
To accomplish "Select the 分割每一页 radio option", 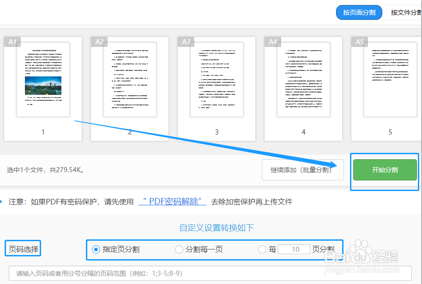I will pyautogui.click(x=179, y=249).
